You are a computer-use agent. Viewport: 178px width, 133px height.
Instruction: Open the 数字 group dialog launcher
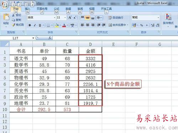coord(159,32)
